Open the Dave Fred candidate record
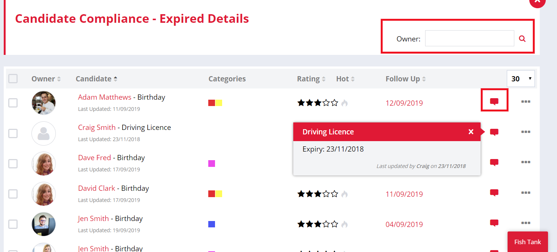The height and width of the screenshot is (252, 557). (94, 158)
